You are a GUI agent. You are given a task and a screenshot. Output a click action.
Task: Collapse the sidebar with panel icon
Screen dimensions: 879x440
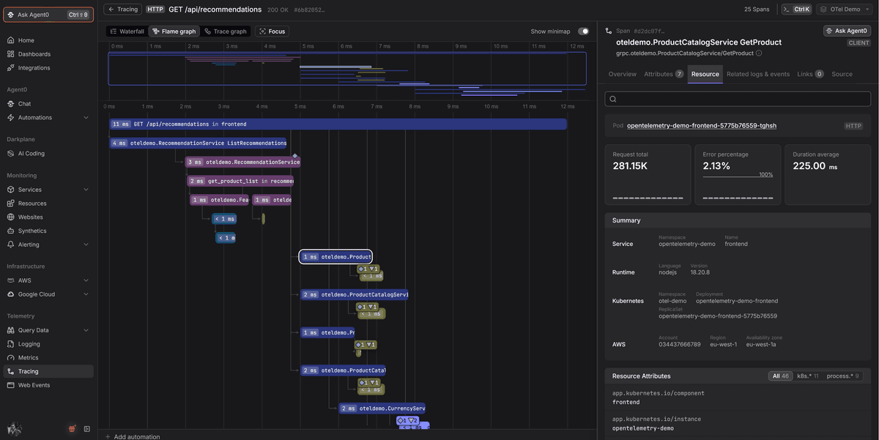[86, 429]
